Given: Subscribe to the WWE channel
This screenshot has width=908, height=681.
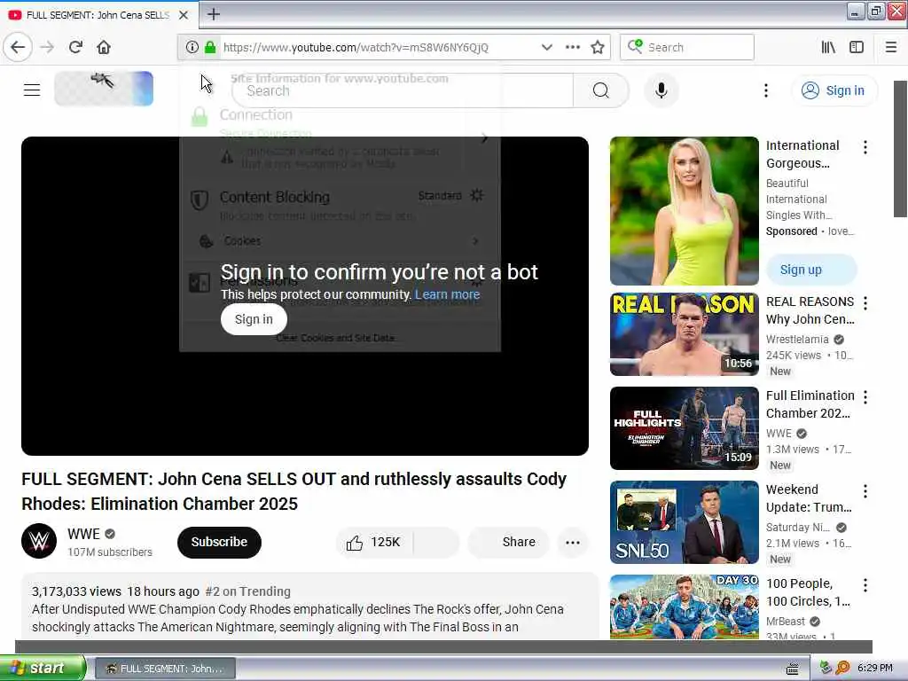Looking at the screenshot, I should 219,542.
